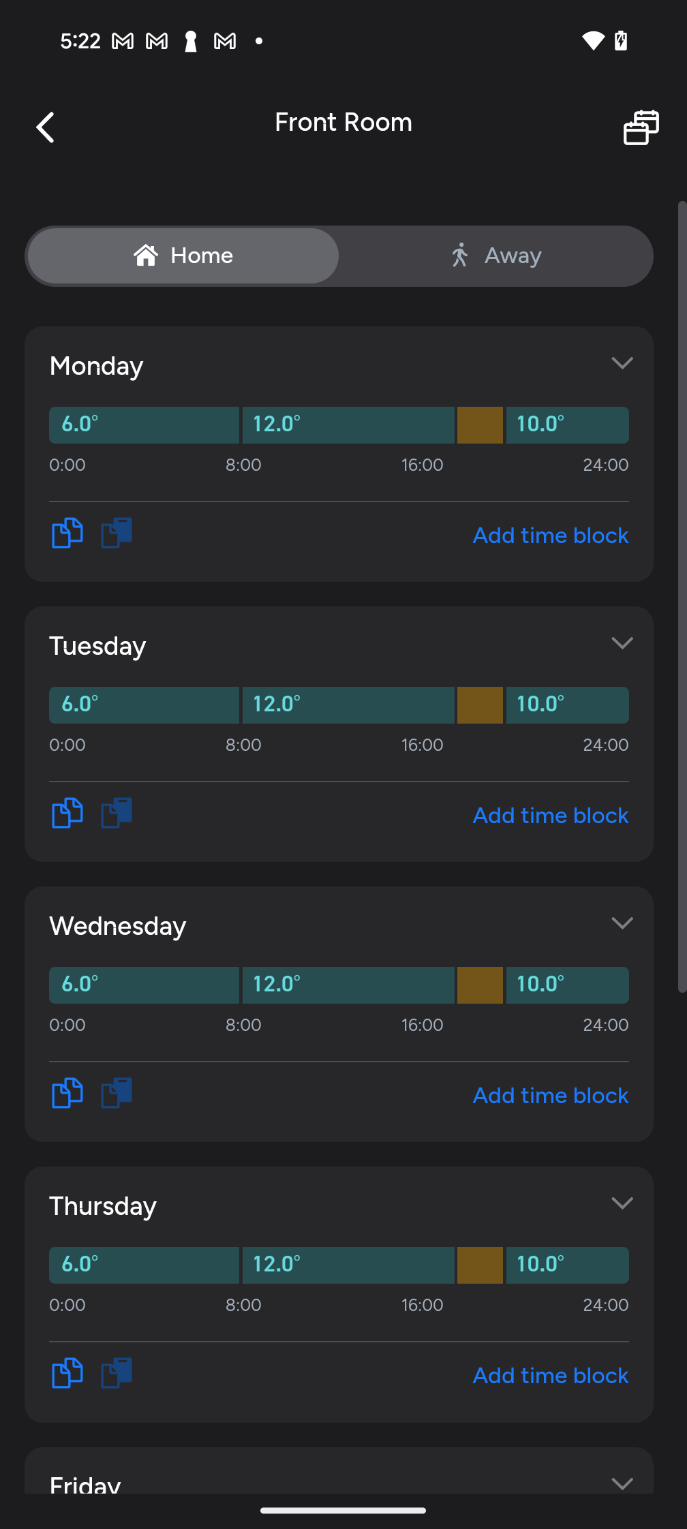Copy Tuesday's schedule
687x1529 pixels.
(67, 813)
